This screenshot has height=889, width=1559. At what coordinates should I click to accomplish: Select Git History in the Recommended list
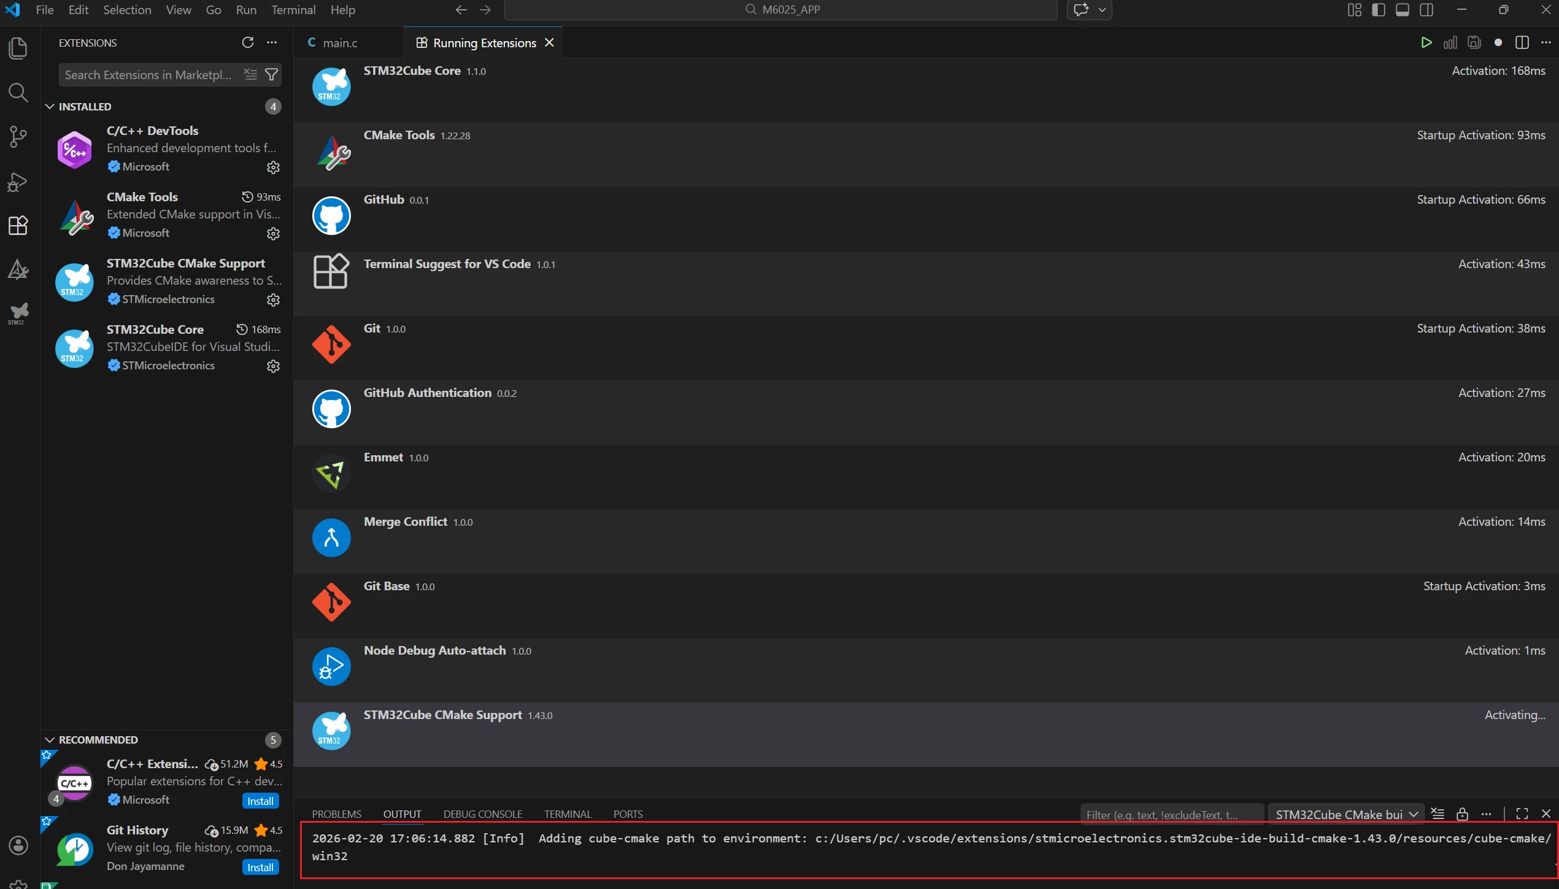(166, 847)
